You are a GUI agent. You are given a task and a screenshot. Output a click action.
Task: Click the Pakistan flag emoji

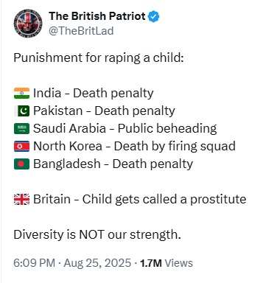[21, 111]
